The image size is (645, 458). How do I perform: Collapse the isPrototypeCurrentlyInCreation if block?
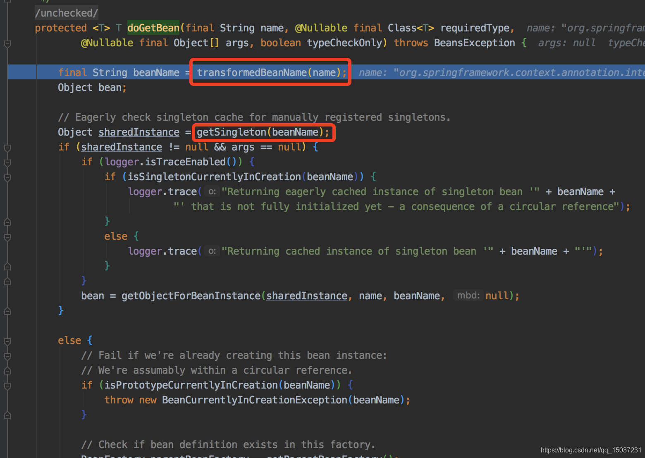tap(7, 386)
